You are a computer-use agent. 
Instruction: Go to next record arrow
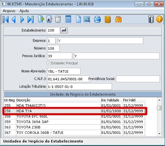pyautogui.click(x=22, y=19)
